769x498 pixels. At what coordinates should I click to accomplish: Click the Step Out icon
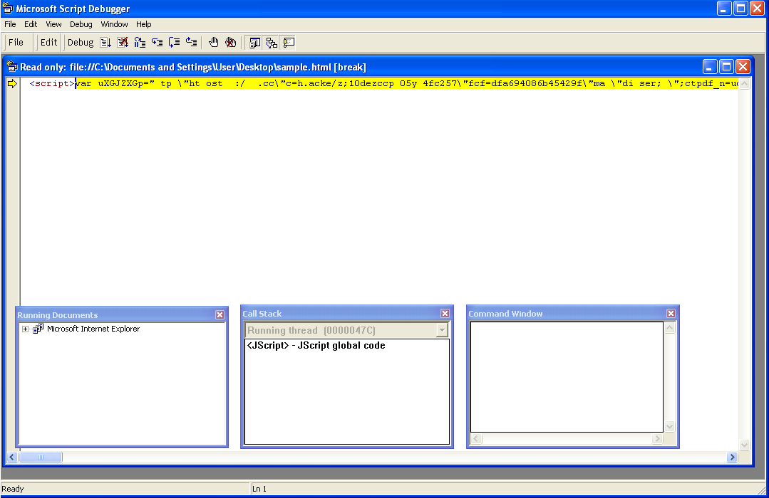pyautogui.click(x=191, y=43)
